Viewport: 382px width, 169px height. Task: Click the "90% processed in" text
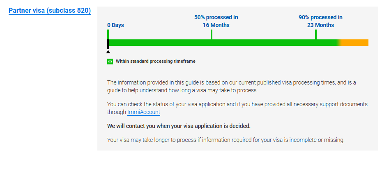320,17
